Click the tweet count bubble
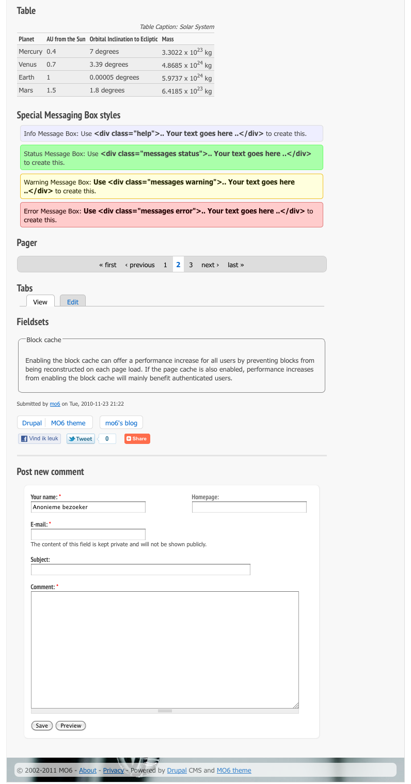 click(x=107, y=439)
